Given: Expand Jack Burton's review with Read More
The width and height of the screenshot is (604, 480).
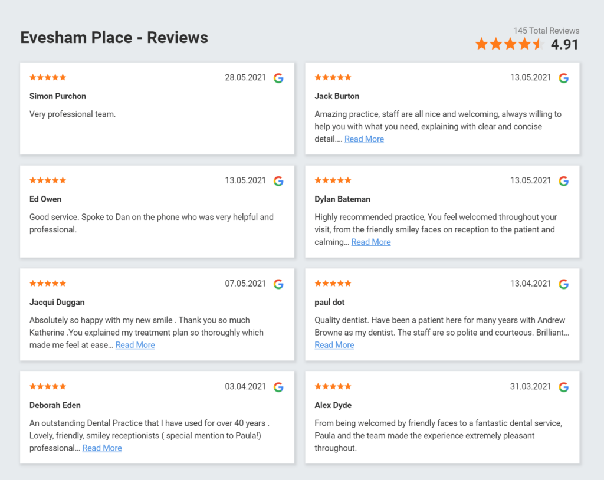Looking at the screenshot, I should [364, 139].
